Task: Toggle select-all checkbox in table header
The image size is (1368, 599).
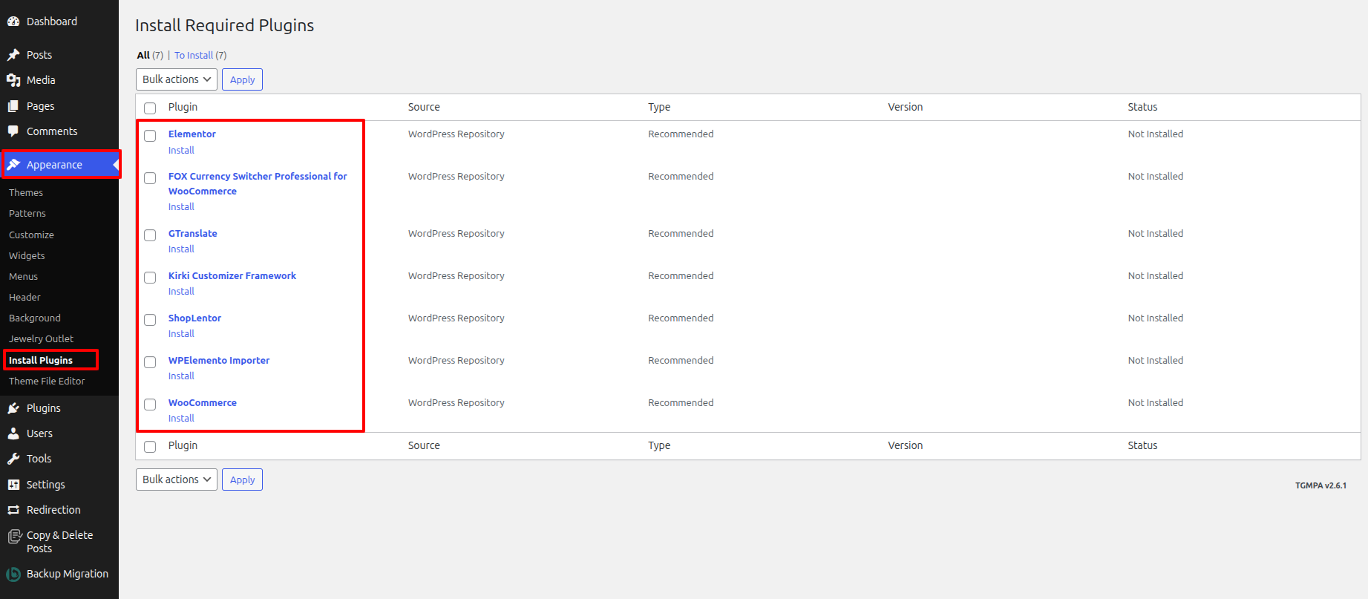Action: [150, 108]
